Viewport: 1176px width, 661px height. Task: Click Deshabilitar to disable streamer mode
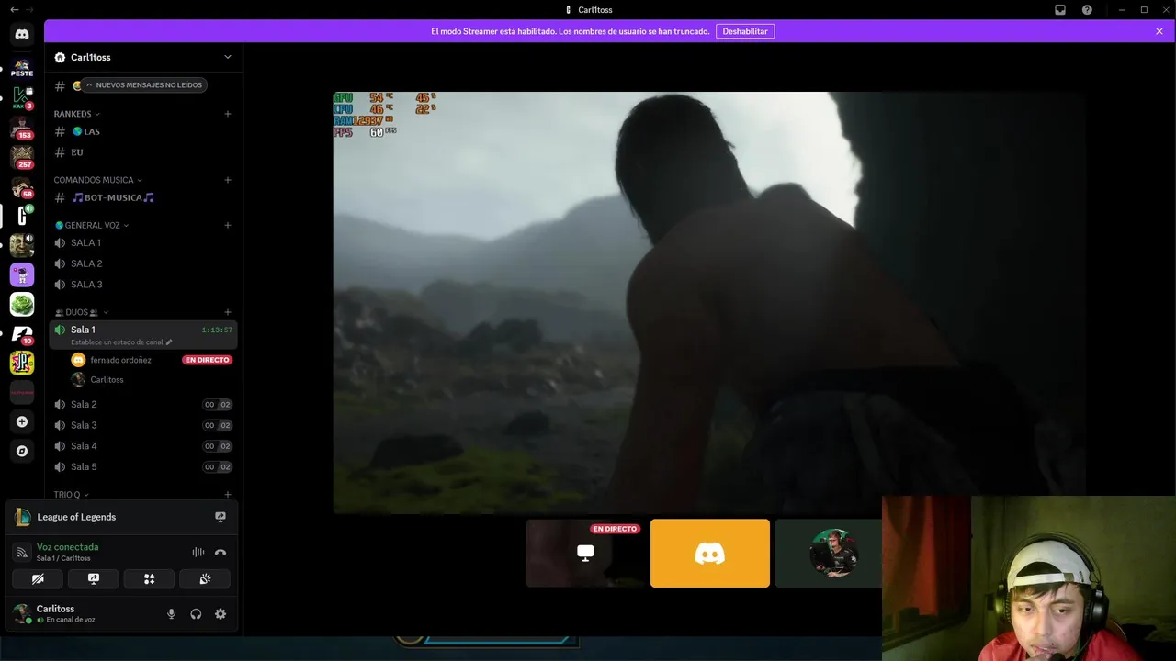coord(745,31)
